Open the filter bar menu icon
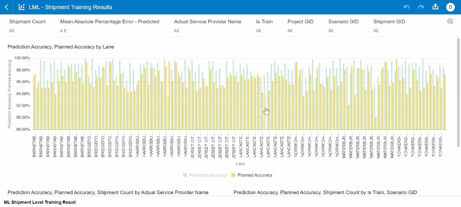 click(450, 21)
